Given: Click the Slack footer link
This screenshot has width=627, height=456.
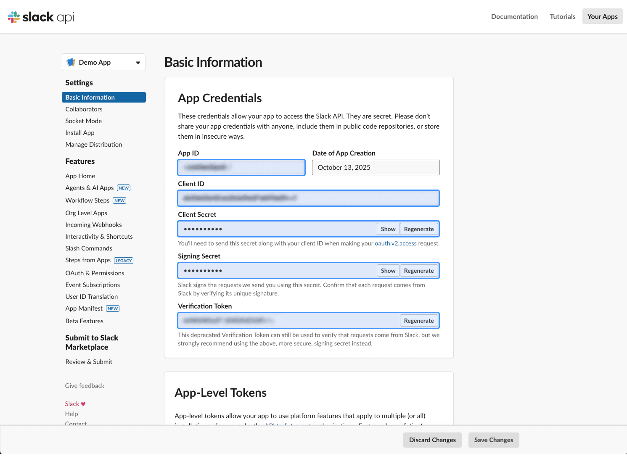Looking at the screenshot, I should click(x=72, y=403).
